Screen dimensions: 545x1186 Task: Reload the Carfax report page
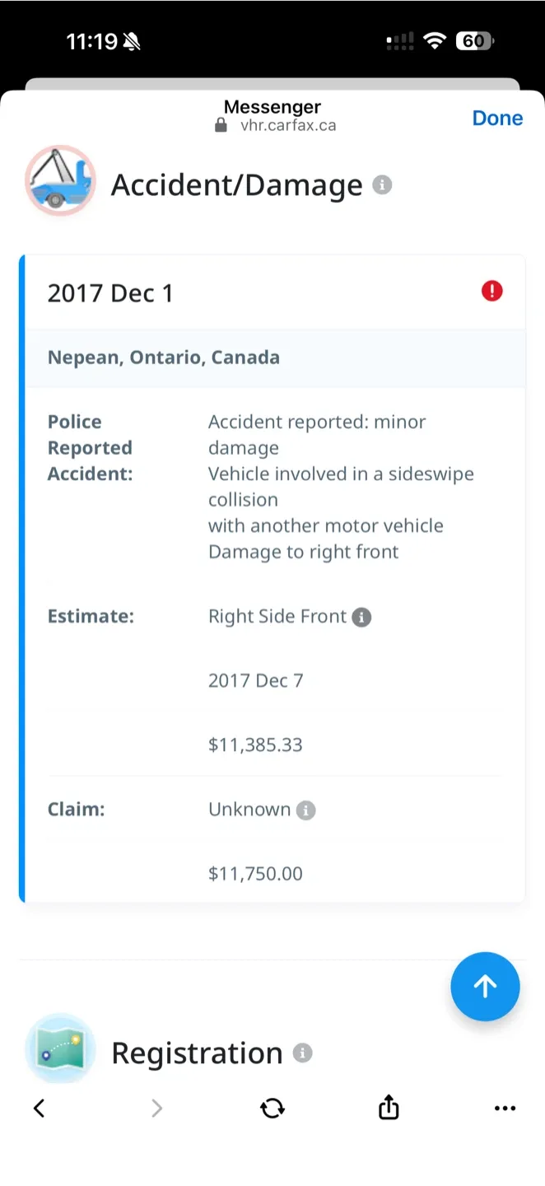(x=272, y=1108)
